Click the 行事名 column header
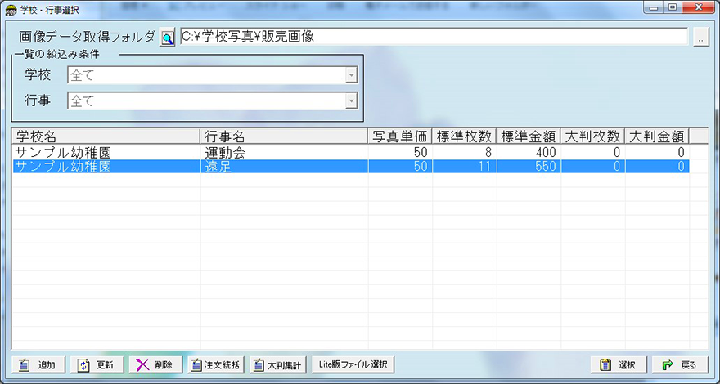The height and width of the screenshot is (384, 720). (284, 136)
